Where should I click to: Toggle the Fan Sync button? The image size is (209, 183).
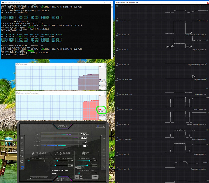95,177
